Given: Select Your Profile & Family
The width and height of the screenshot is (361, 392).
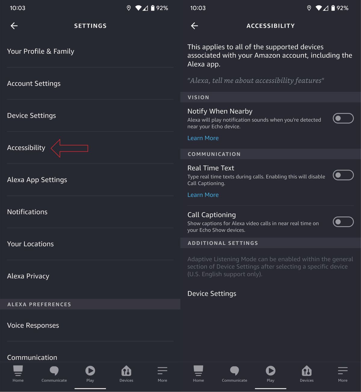Looking at the screenshot, I should point(41,51).
